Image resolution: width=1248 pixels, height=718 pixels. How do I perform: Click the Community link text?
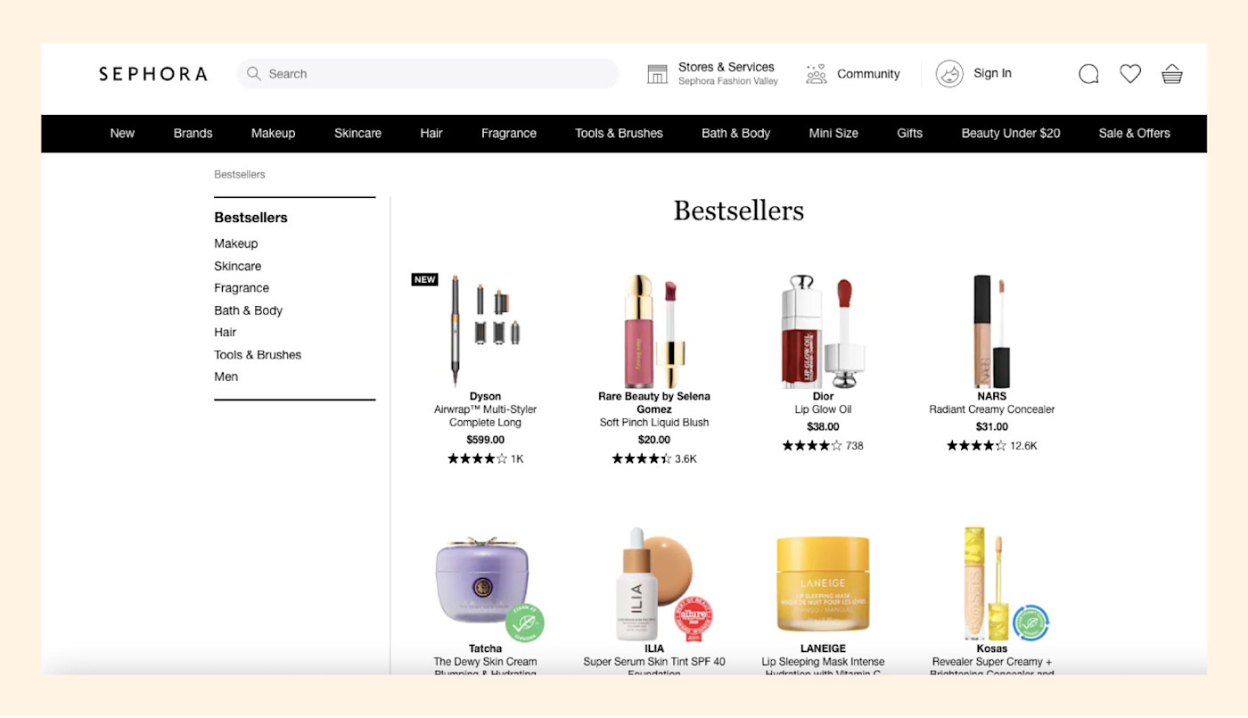coord(868,74)
